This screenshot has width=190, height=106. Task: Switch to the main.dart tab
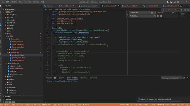(x=50, y=6)
